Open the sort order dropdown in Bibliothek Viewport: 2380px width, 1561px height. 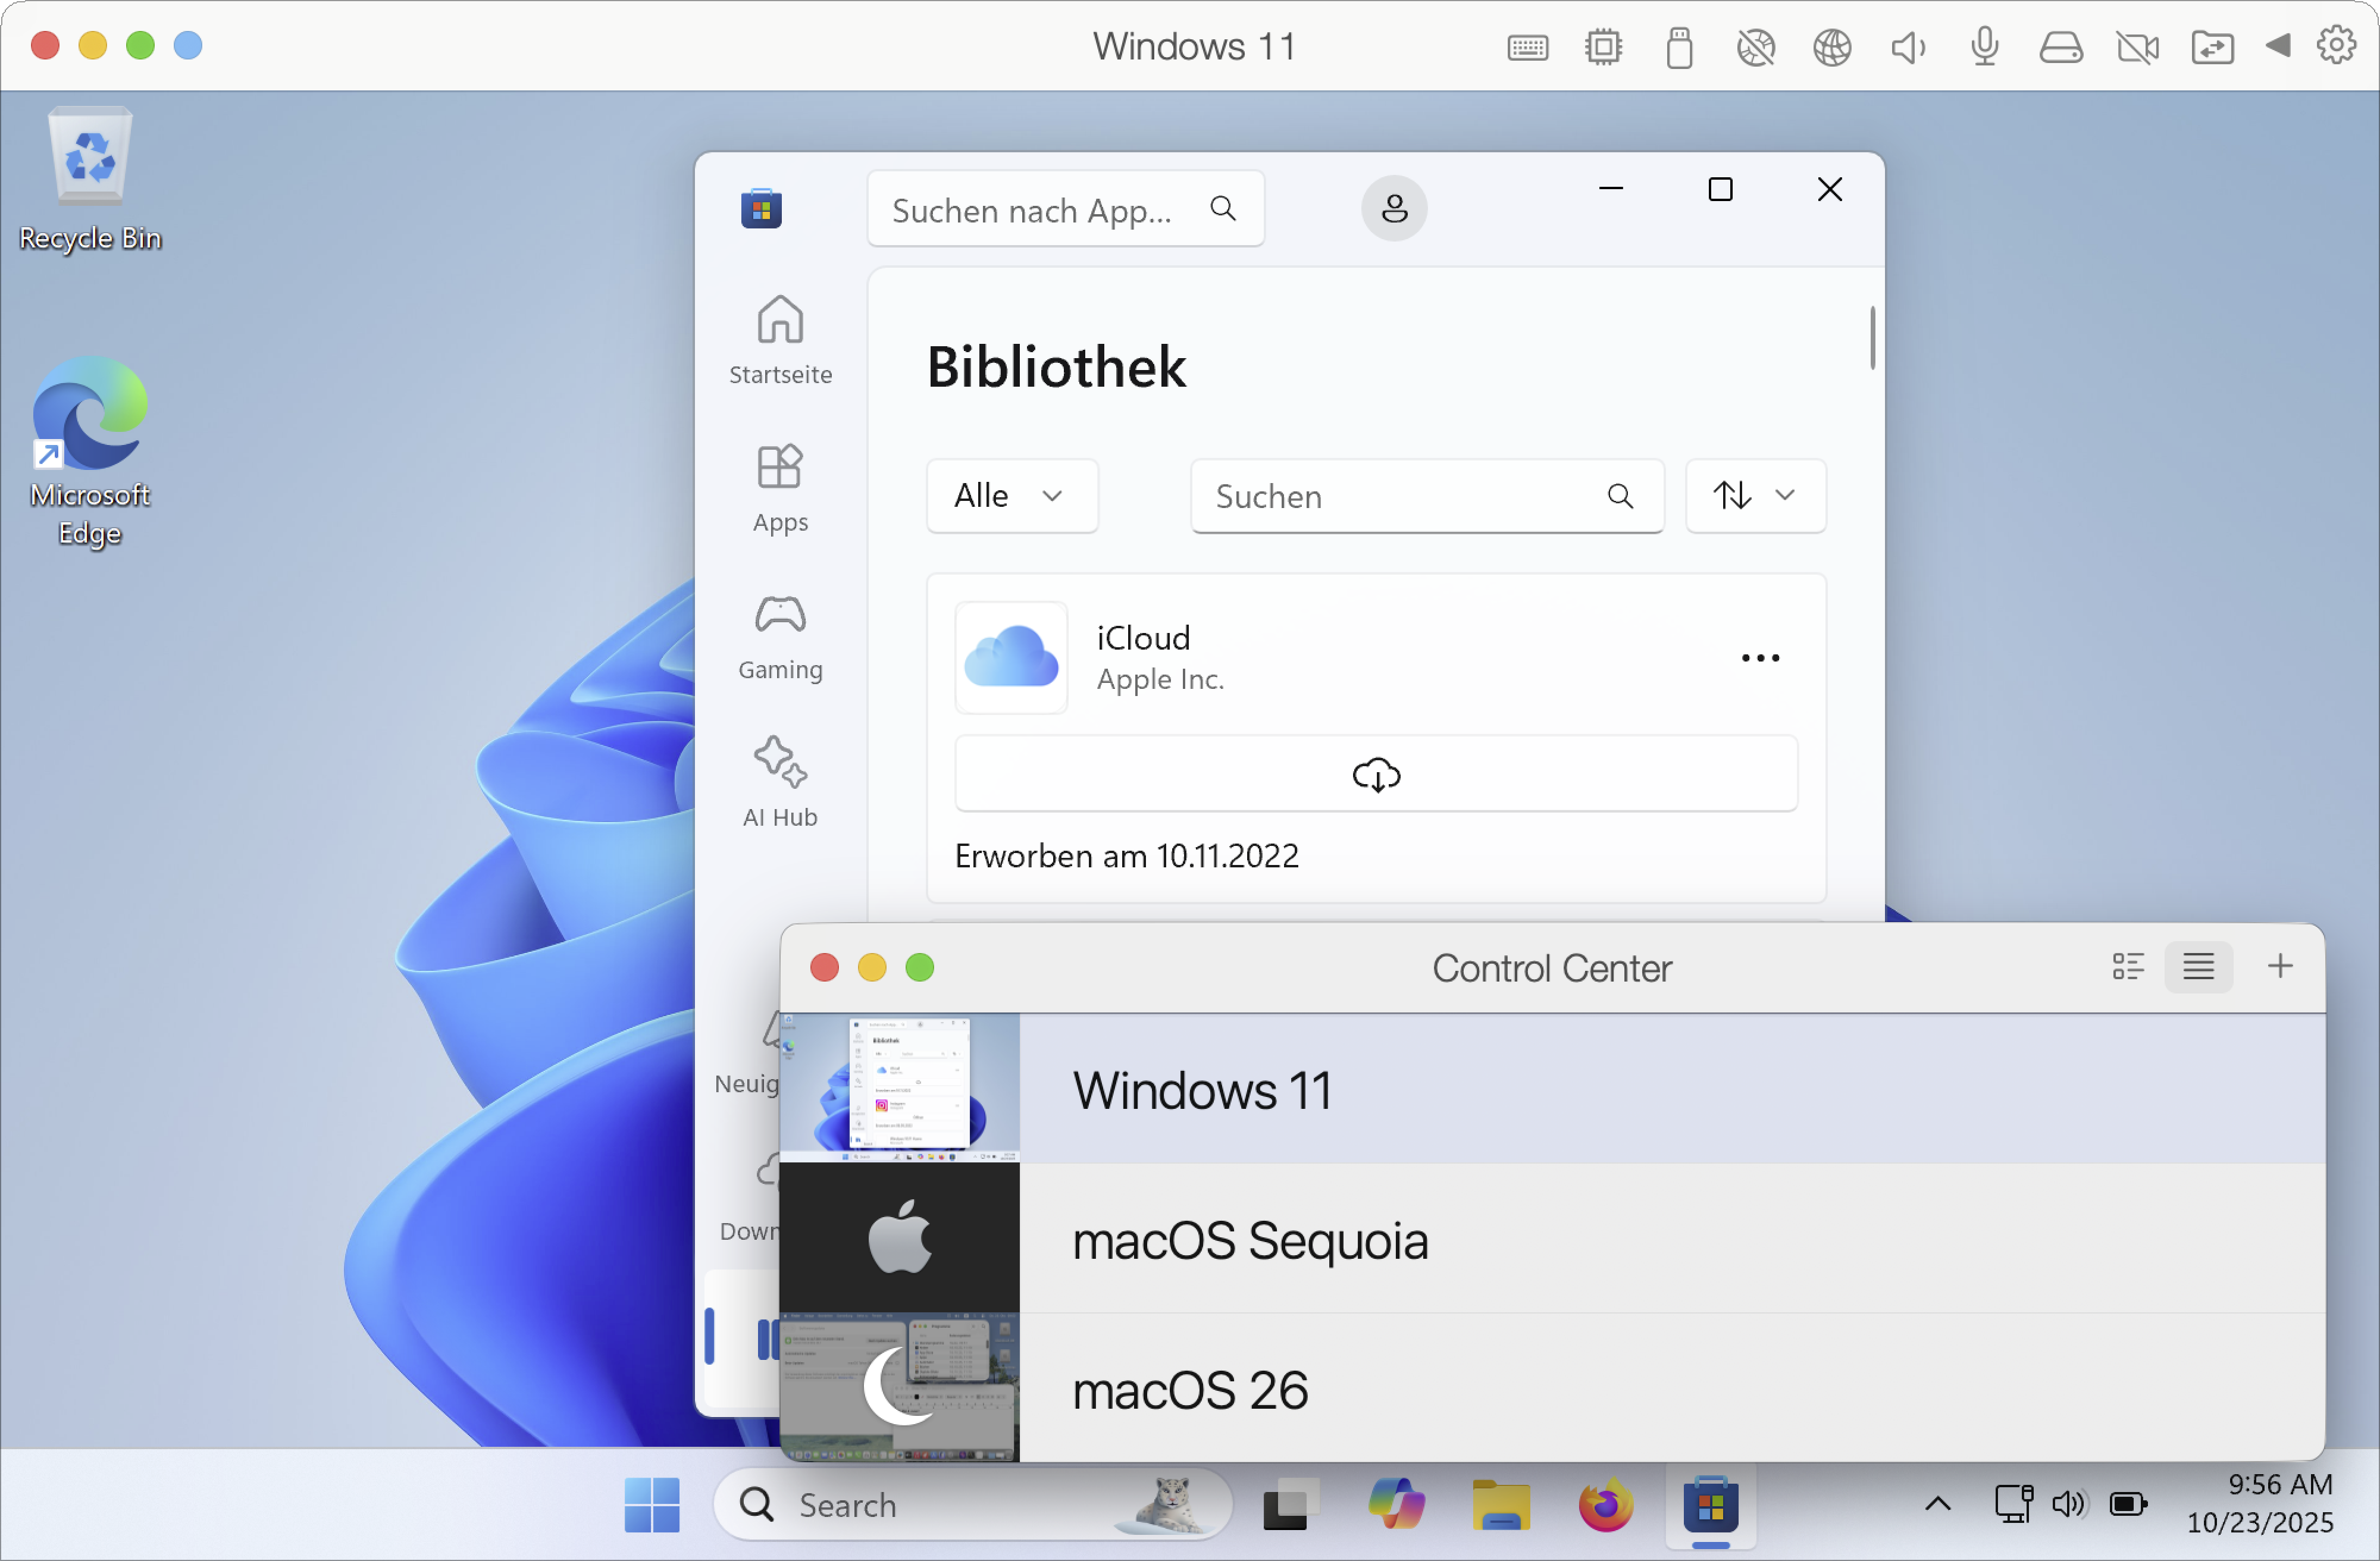click(x=1755, y=496)
